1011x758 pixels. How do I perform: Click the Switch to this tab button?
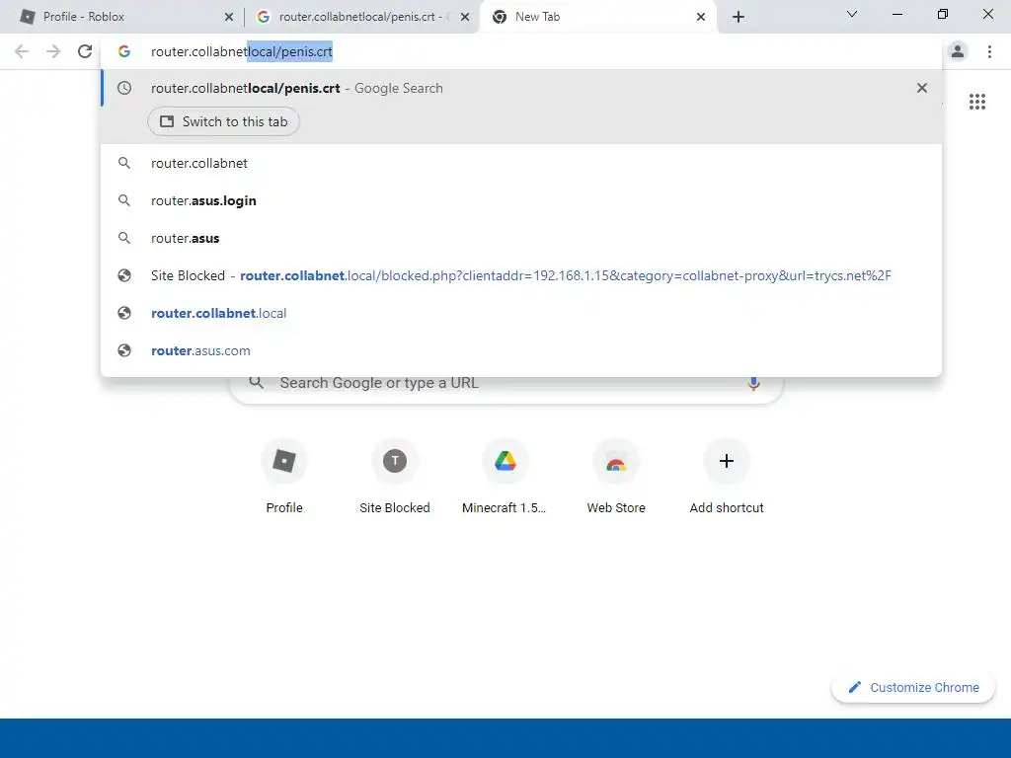click(x=224, y=121)
